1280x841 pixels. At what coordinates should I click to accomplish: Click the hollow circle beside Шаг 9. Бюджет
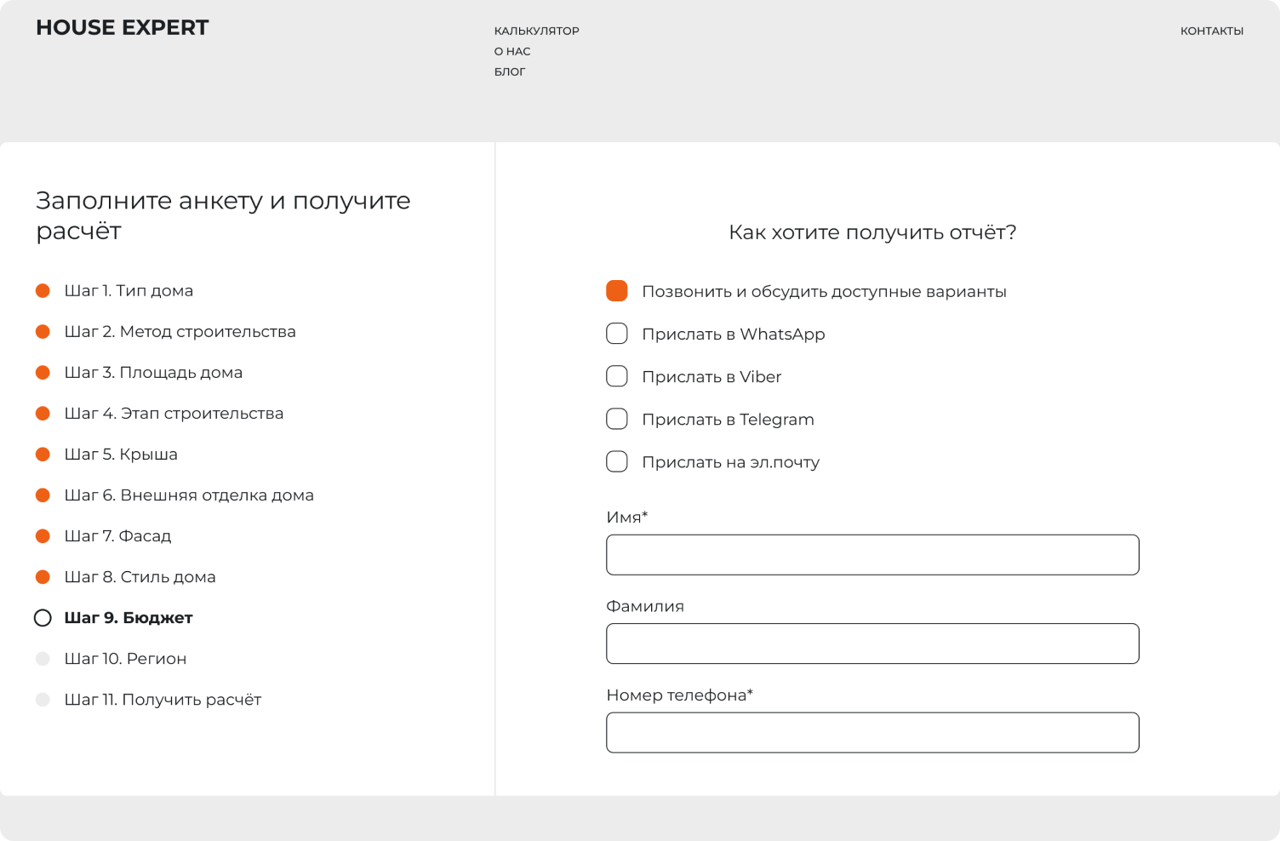[43, 618]
